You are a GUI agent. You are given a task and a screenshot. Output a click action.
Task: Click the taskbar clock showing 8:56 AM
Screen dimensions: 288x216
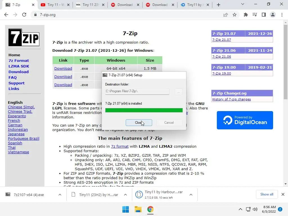tap(269, 209)
